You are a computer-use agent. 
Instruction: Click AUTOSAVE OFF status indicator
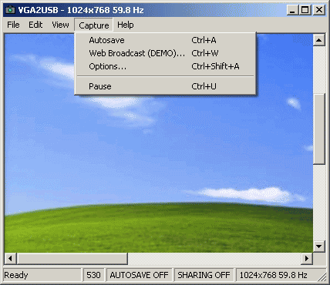click(139, 275)
